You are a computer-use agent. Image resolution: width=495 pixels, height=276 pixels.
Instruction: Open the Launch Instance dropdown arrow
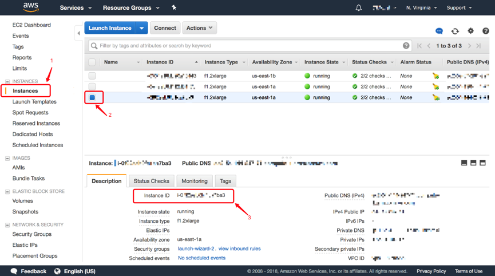click(x=142, y=28)
